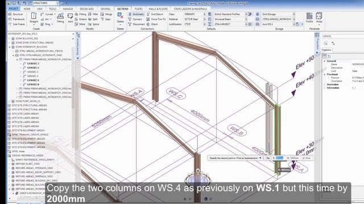
Task: Select the Extend tool
Action: point(81,19)
